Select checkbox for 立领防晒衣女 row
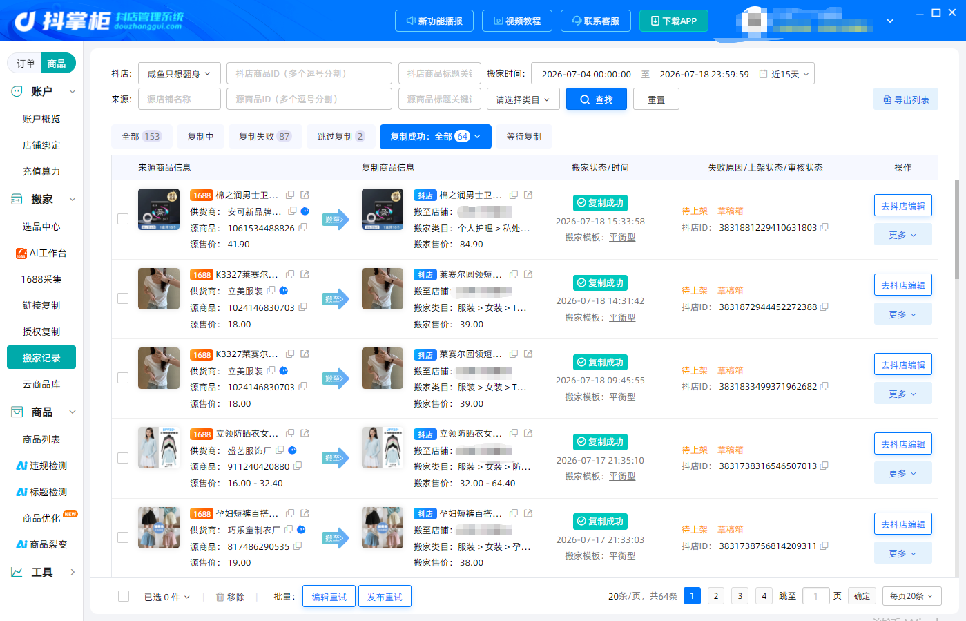The height and width of the screenshot is (621, 966). (x=123, y=458)
